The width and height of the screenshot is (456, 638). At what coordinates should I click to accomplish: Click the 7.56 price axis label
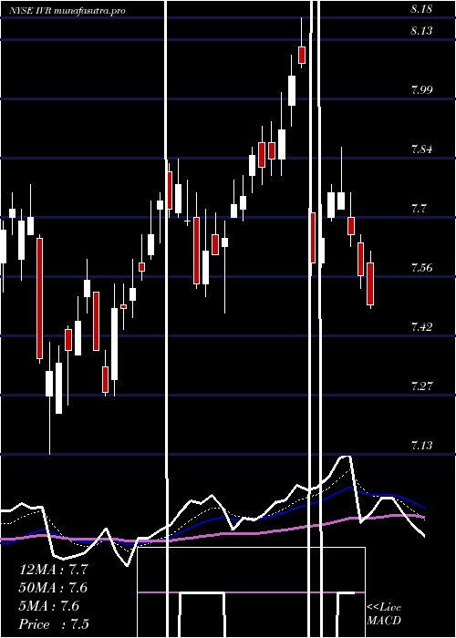421,267
